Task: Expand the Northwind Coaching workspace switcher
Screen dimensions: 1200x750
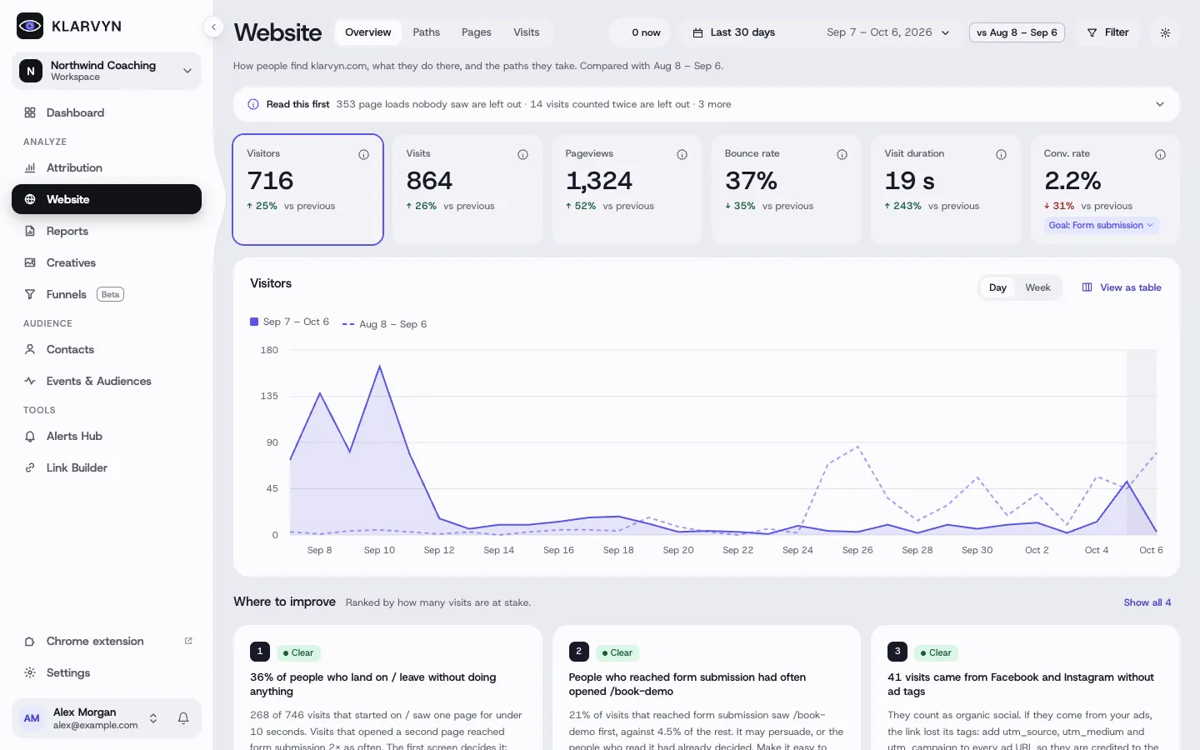Action: click(107, 71)
